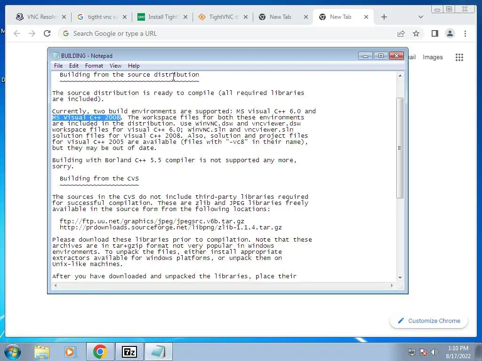Switch to Chrome on the taskbar
The width and height of the screenshot is (482, 361).
coord(100,352)
